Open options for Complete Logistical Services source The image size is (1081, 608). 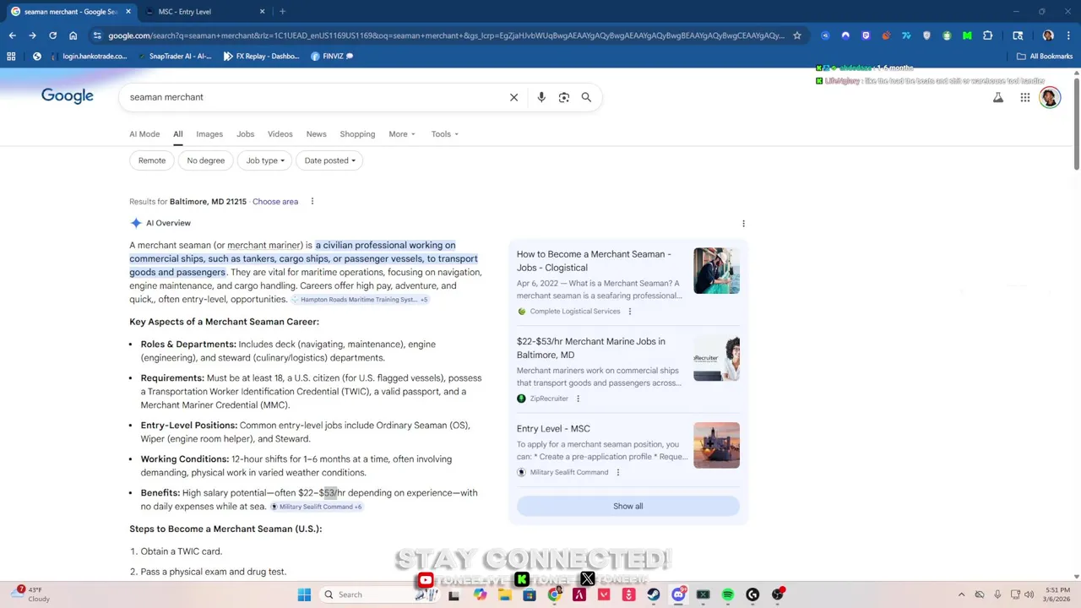tap(629, 311)
